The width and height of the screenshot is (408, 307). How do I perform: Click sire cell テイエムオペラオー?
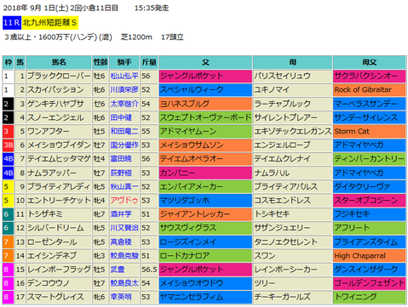coord(205,159)
